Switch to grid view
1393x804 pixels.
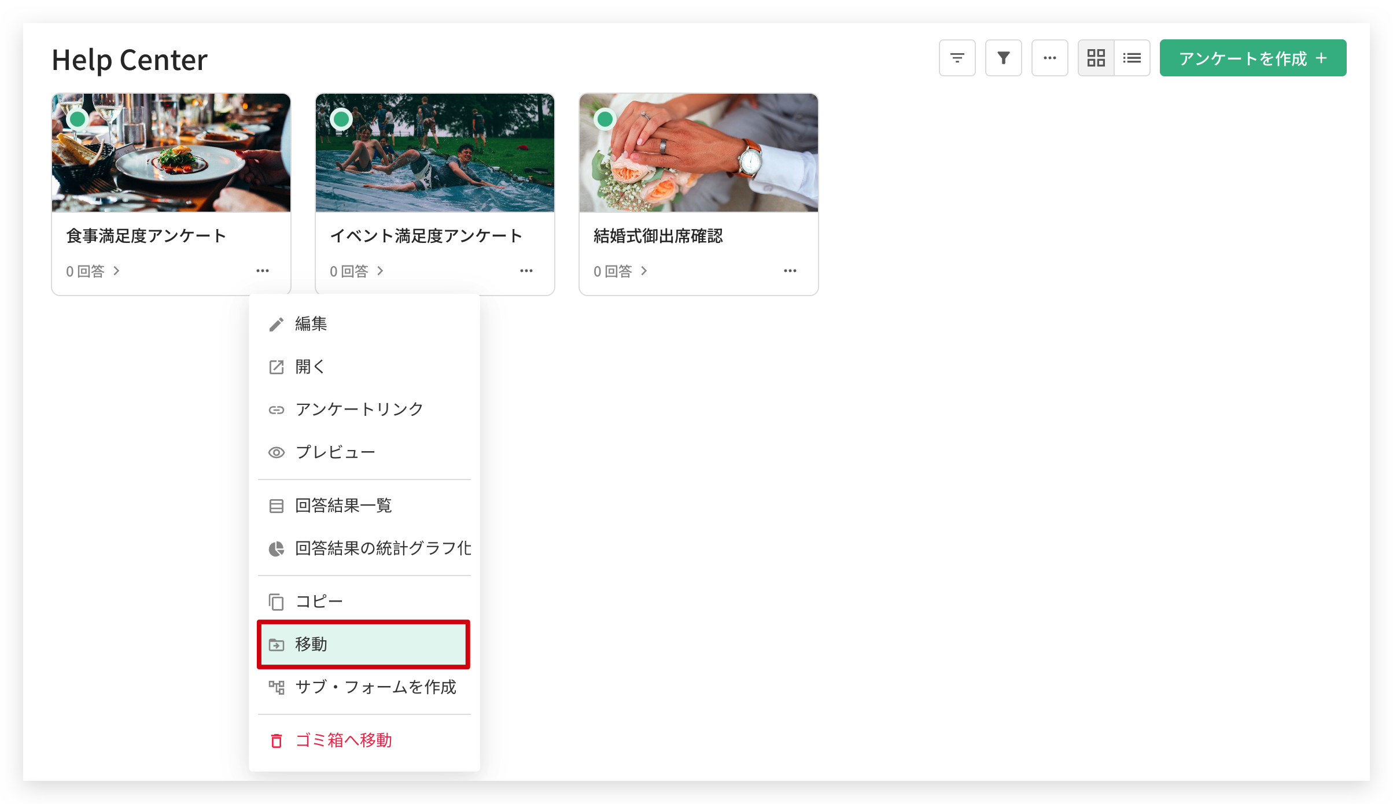tap(1096, 58)
